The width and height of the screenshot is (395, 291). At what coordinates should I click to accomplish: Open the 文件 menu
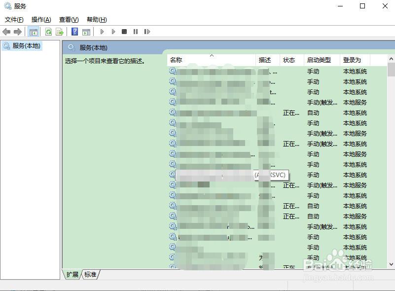click(x=14, y=19)
